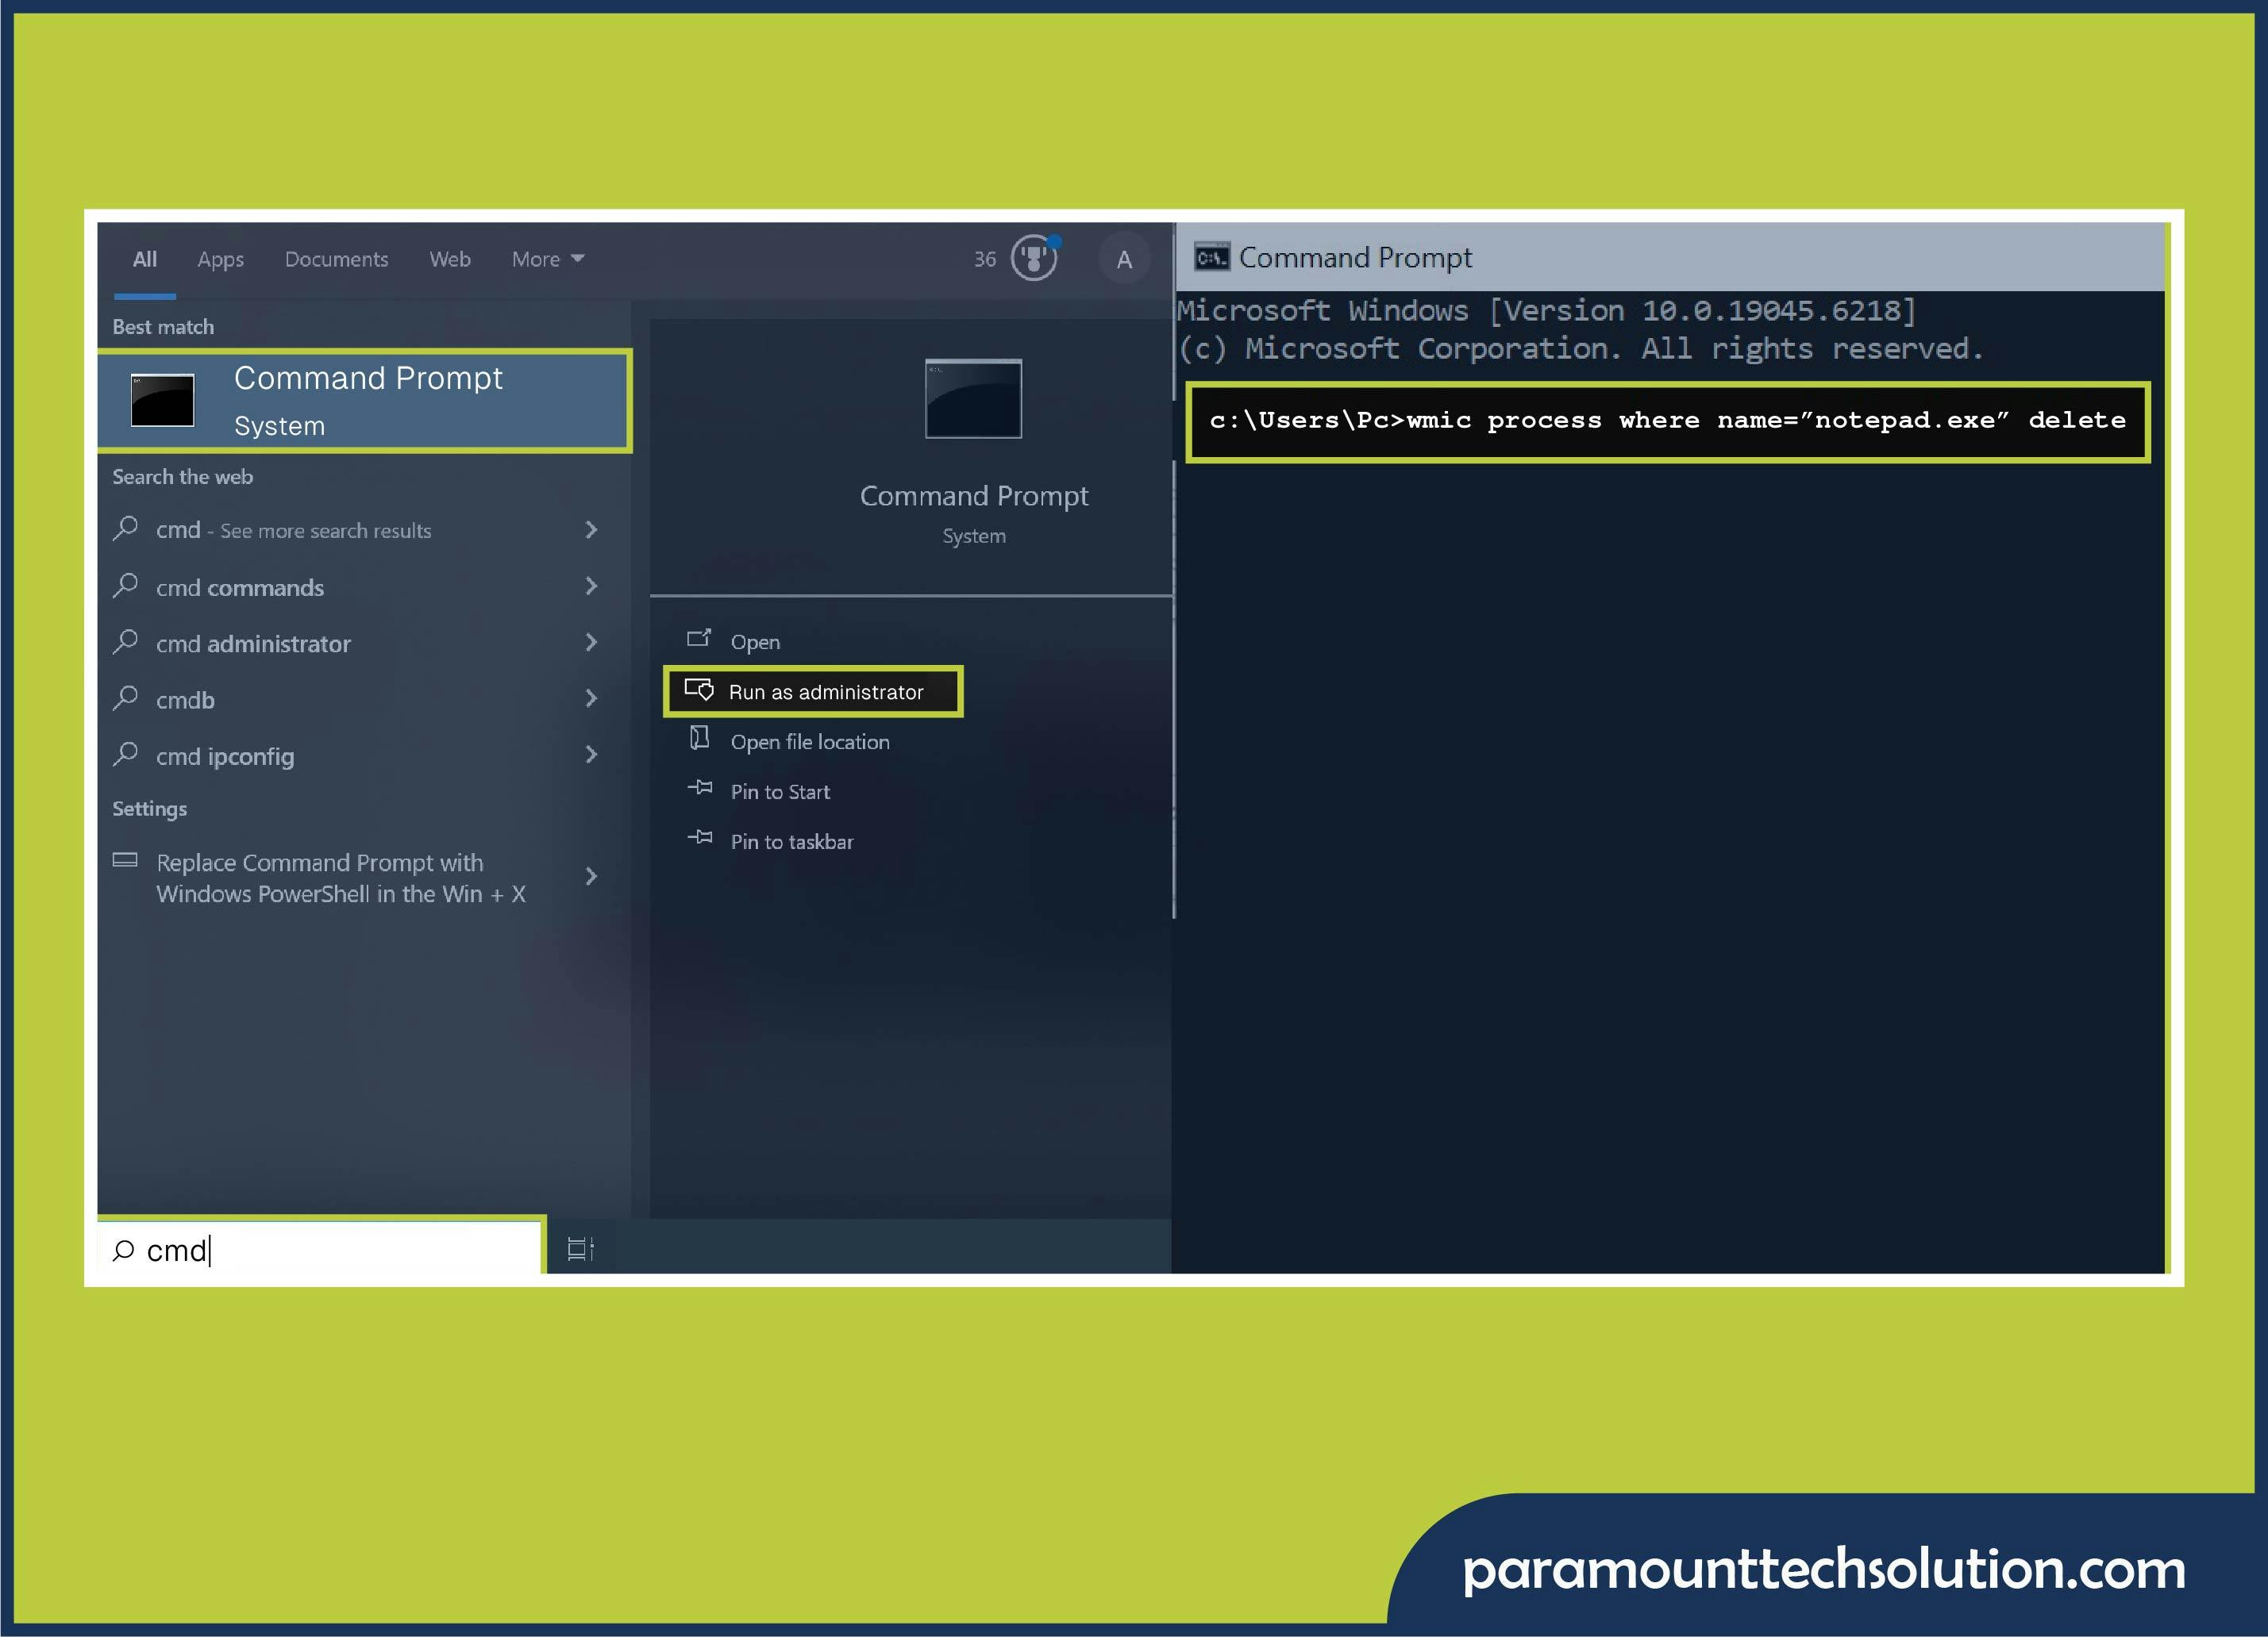Click the rewards trophy icon
The width and height of the screenshot is (2268, 1637).
coord(1034,259)
